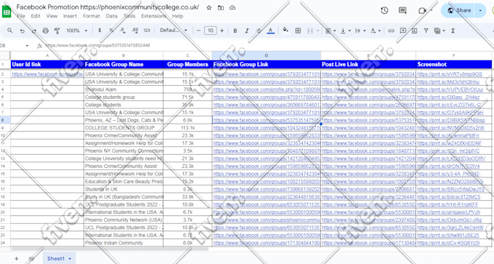Viewport: 494px width, 264px height.
Task: Open the zoom 100% dropdown
Action: pos(76,31)
